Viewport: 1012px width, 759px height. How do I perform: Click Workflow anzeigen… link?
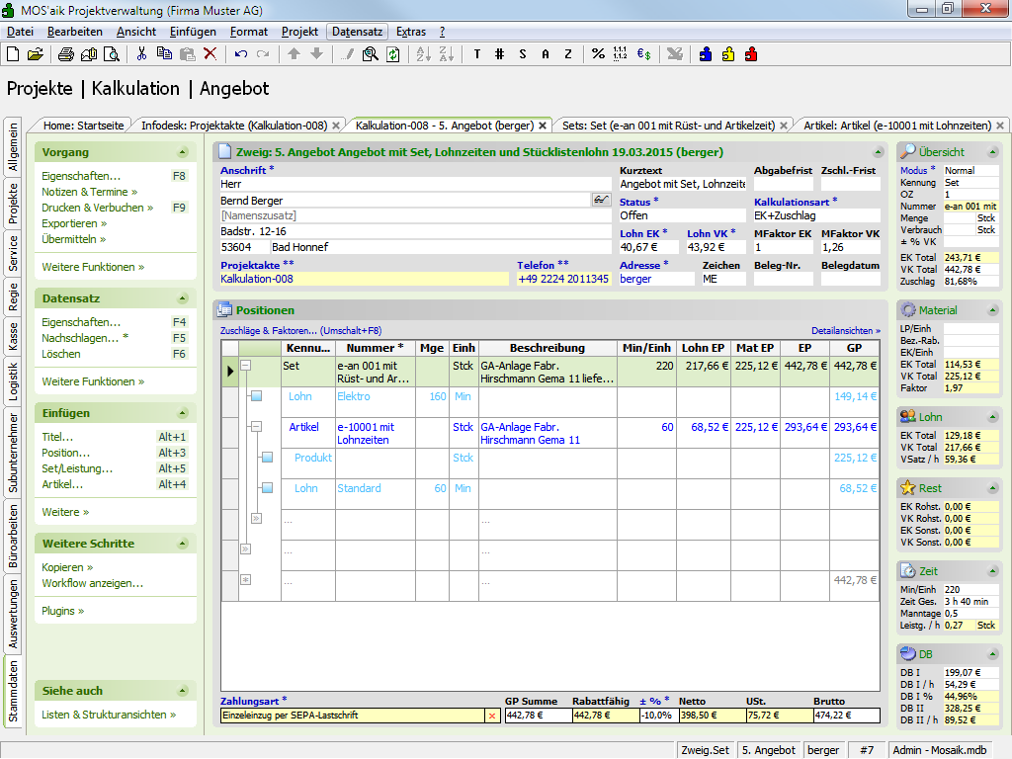92,583
